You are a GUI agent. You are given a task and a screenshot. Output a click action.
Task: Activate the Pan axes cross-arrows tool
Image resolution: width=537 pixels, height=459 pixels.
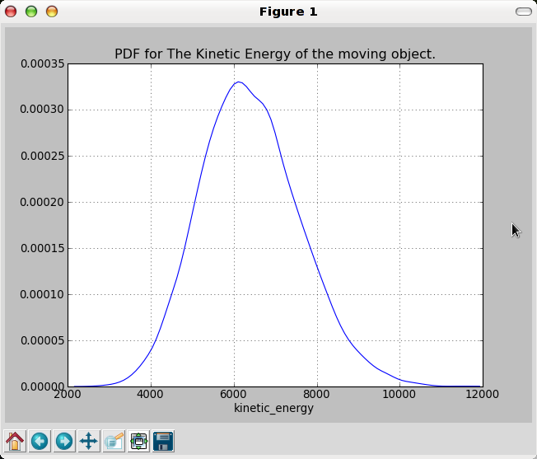(89, 441)
